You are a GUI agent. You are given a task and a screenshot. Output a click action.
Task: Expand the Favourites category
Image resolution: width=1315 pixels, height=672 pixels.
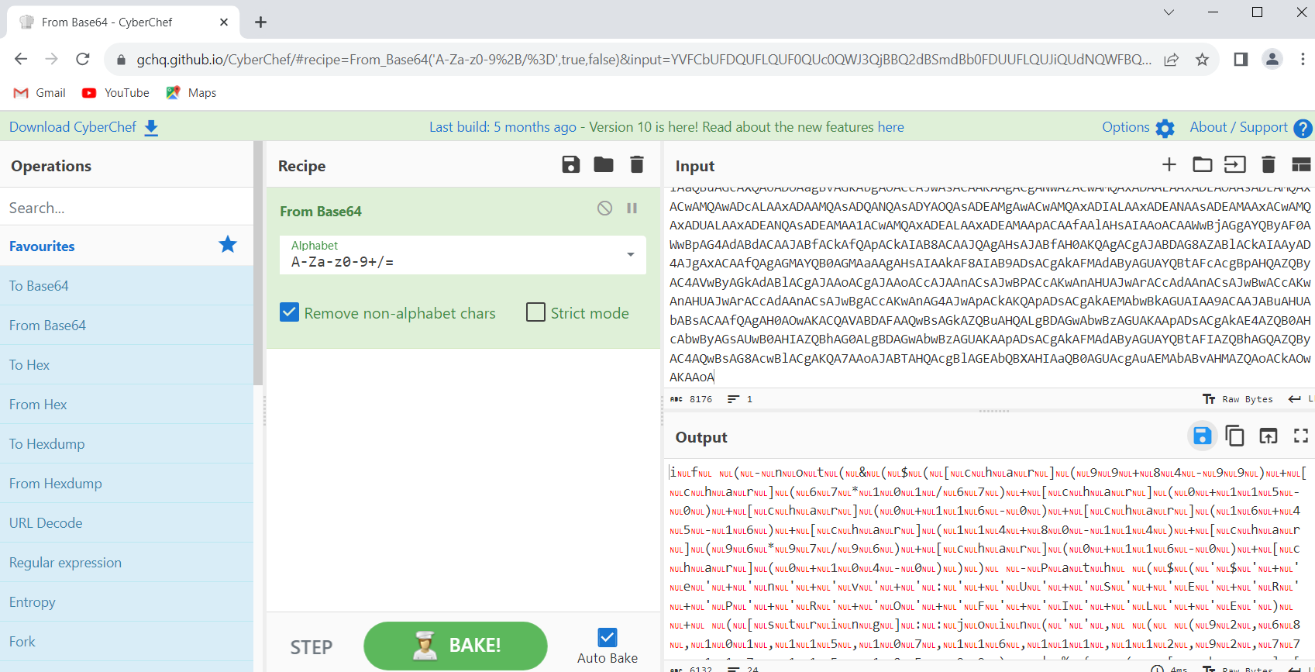[x=126, y=246]
